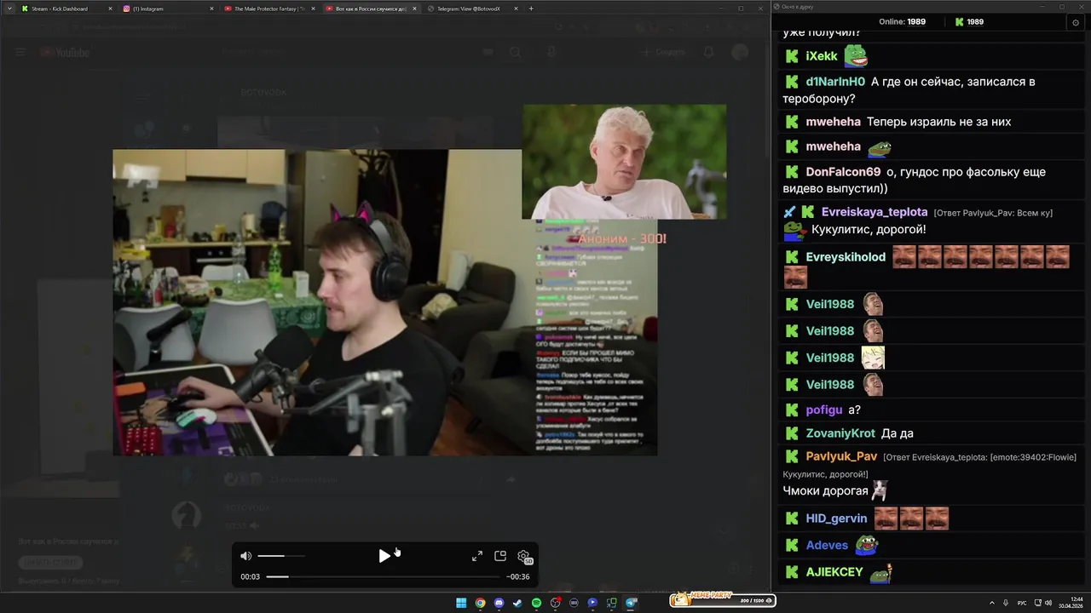Screen dimensions: 1091x613
Task: Open Discord from the taskbar
Action: 499,603
